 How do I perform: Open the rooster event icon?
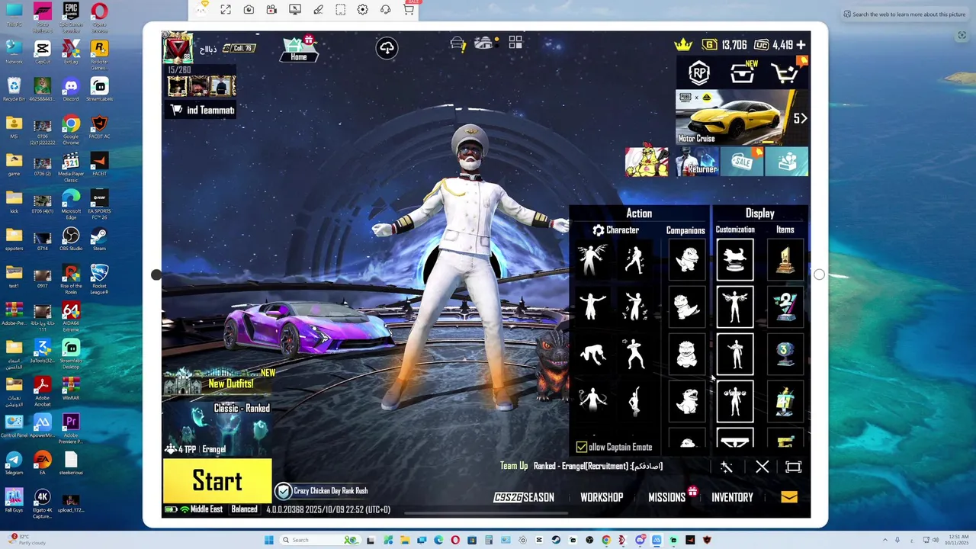tap(647, 161)
